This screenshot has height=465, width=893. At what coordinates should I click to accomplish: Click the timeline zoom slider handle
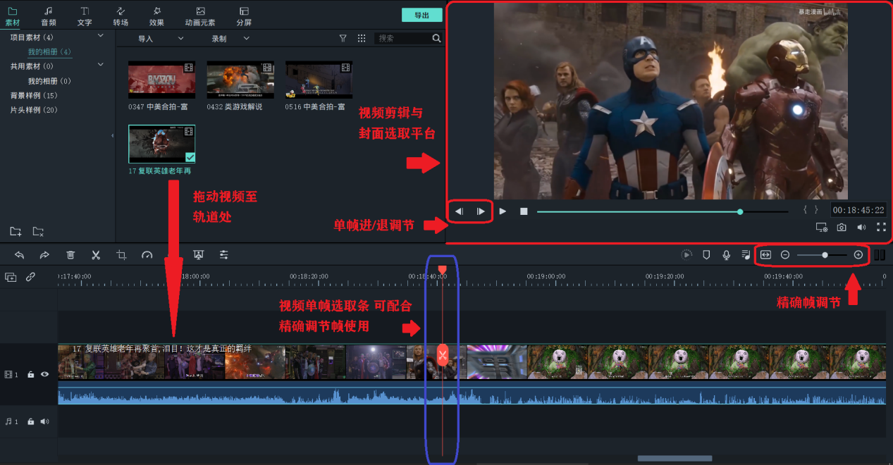(x=825, y=254)
